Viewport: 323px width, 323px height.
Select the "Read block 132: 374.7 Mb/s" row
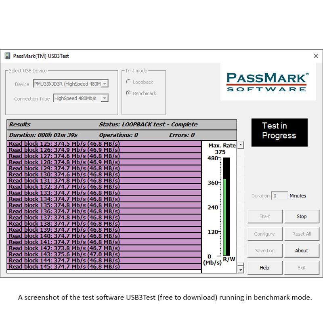click(104, 187)
